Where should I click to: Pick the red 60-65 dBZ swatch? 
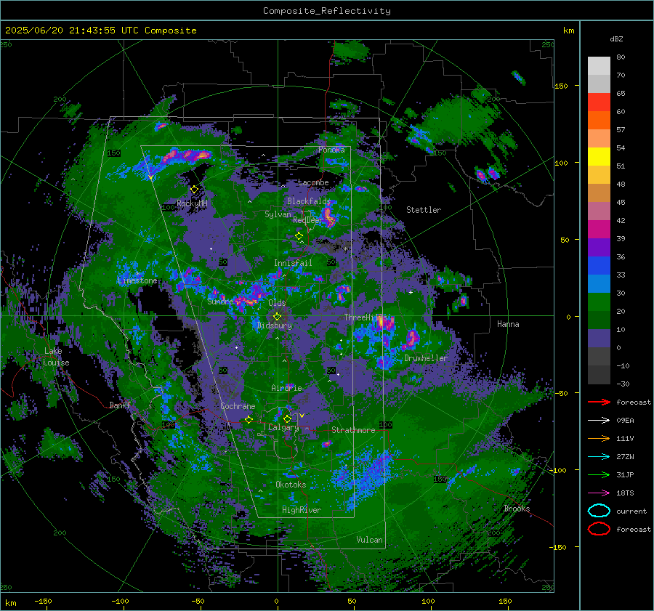click(599, 102)
